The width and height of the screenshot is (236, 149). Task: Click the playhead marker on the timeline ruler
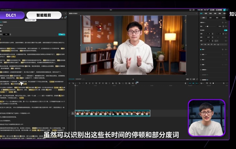pos(75,85)
